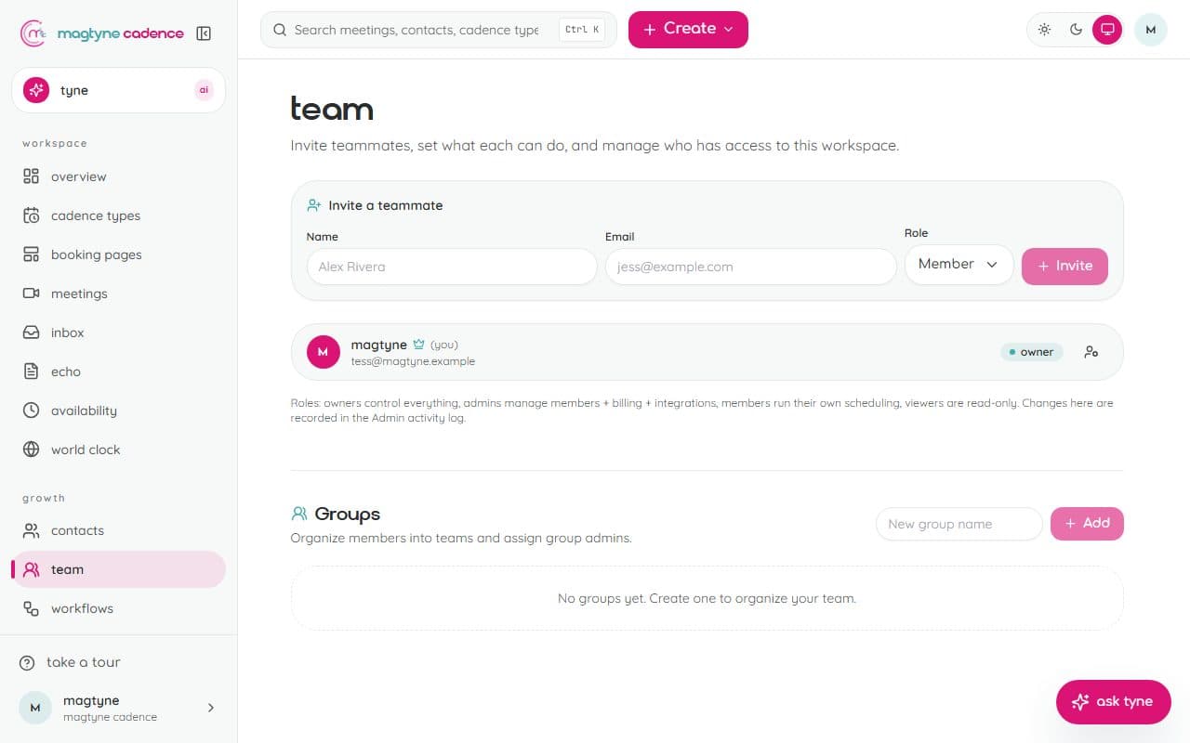The width and height of the screenshot is (1190, 743).
Task: Switch to dark theme moon icon
Action: (x=1076, y=30)
